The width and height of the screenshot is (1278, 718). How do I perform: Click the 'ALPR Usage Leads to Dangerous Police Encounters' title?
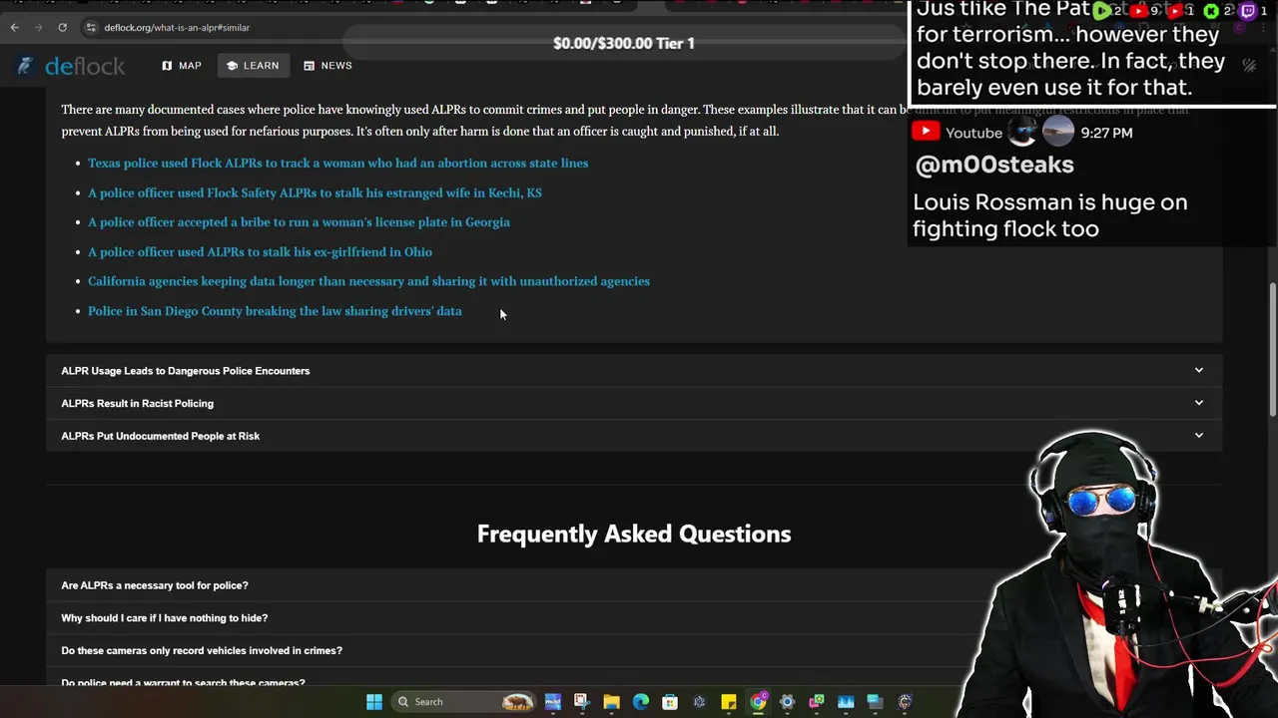coord(186,371)
